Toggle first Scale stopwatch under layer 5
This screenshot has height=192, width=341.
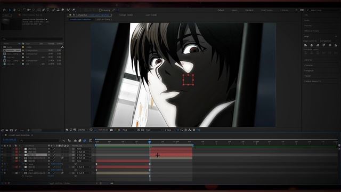(x=22, y=164)
